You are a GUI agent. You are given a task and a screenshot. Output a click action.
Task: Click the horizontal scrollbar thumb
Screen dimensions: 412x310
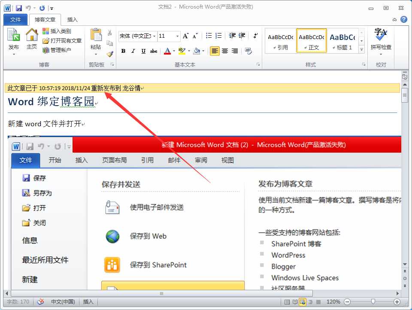(162, 293)
